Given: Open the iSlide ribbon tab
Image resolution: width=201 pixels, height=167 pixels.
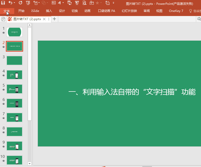Looking at the screenshot, I should point(35,11).
